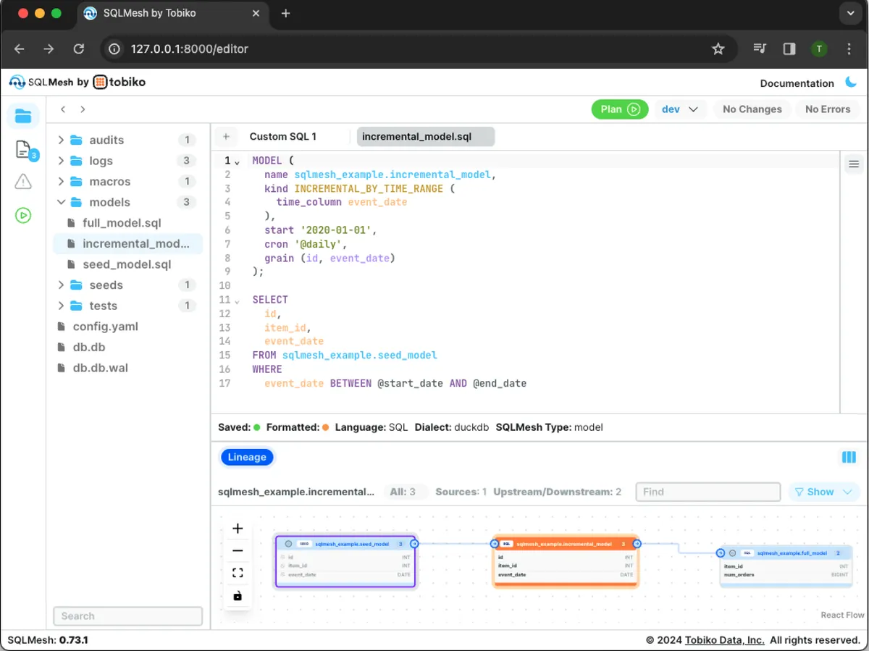The width and height of the screenshot is (869, 651).
Task: Zoom in on the lineage graph
Action: 238,529
